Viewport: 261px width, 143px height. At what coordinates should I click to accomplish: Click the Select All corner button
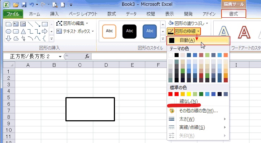9,65
